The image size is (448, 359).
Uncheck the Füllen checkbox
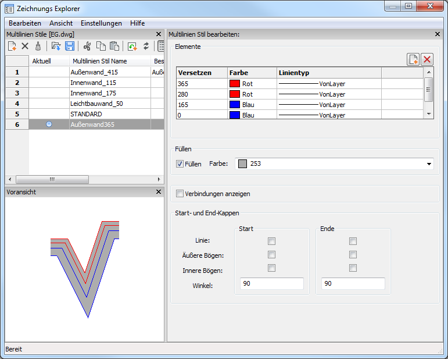pyautogui.click(x=180, y=164)
